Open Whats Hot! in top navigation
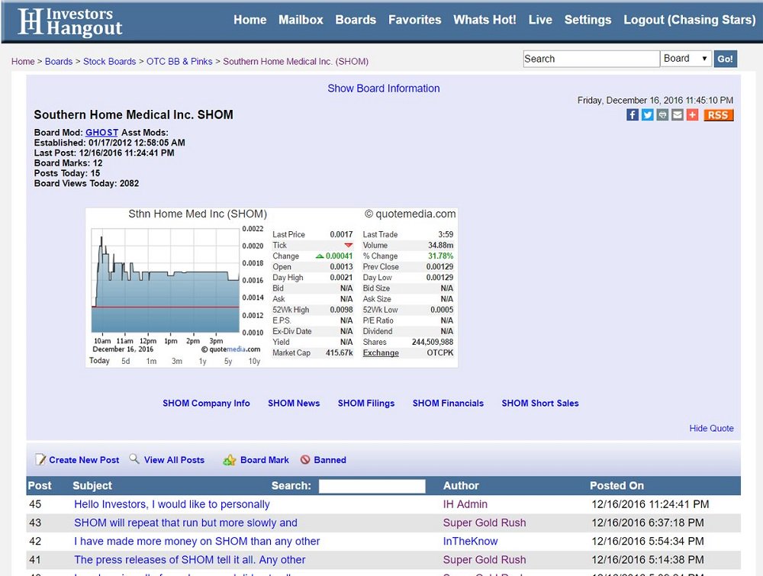Screen dimensions: 763x576 click(485, 20)
